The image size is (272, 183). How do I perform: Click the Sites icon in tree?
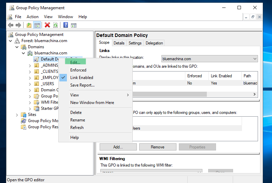pyautogui.click(x=24, y=115)
